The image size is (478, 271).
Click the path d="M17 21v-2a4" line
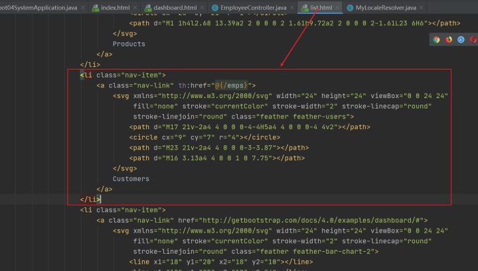(x=250, y=127)
